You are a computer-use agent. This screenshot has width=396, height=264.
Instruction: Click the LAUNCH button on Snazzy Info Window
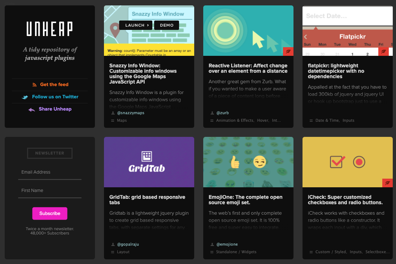136,25
